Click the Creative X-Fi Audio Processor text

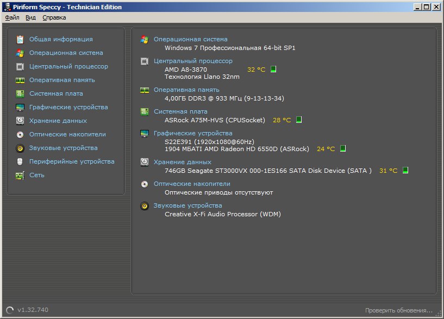223,214
